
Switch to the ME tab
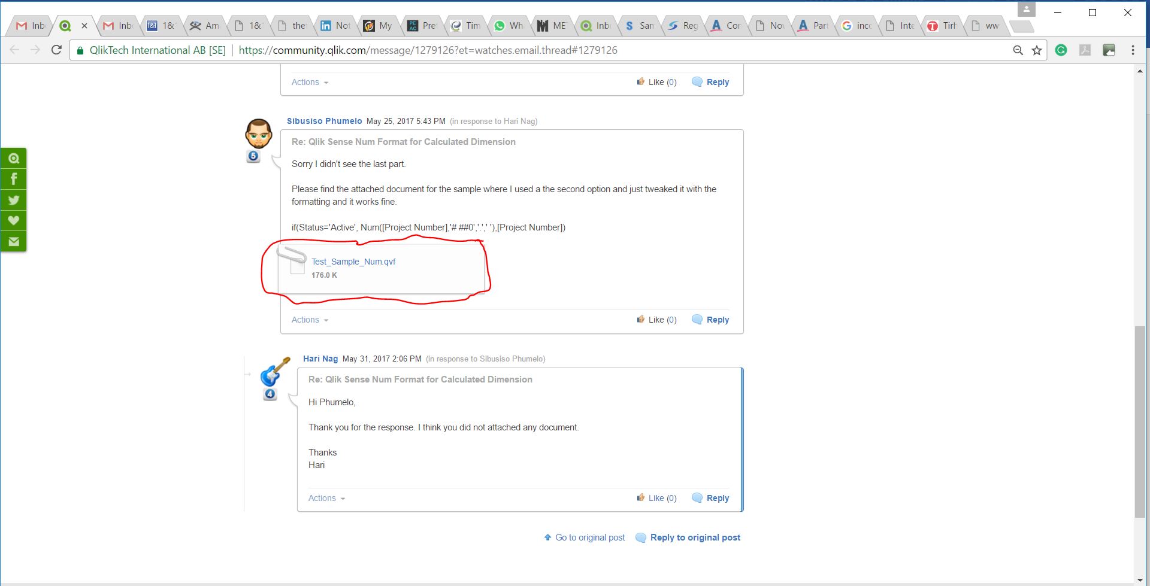pyautogui.click(x=552, y=26)
